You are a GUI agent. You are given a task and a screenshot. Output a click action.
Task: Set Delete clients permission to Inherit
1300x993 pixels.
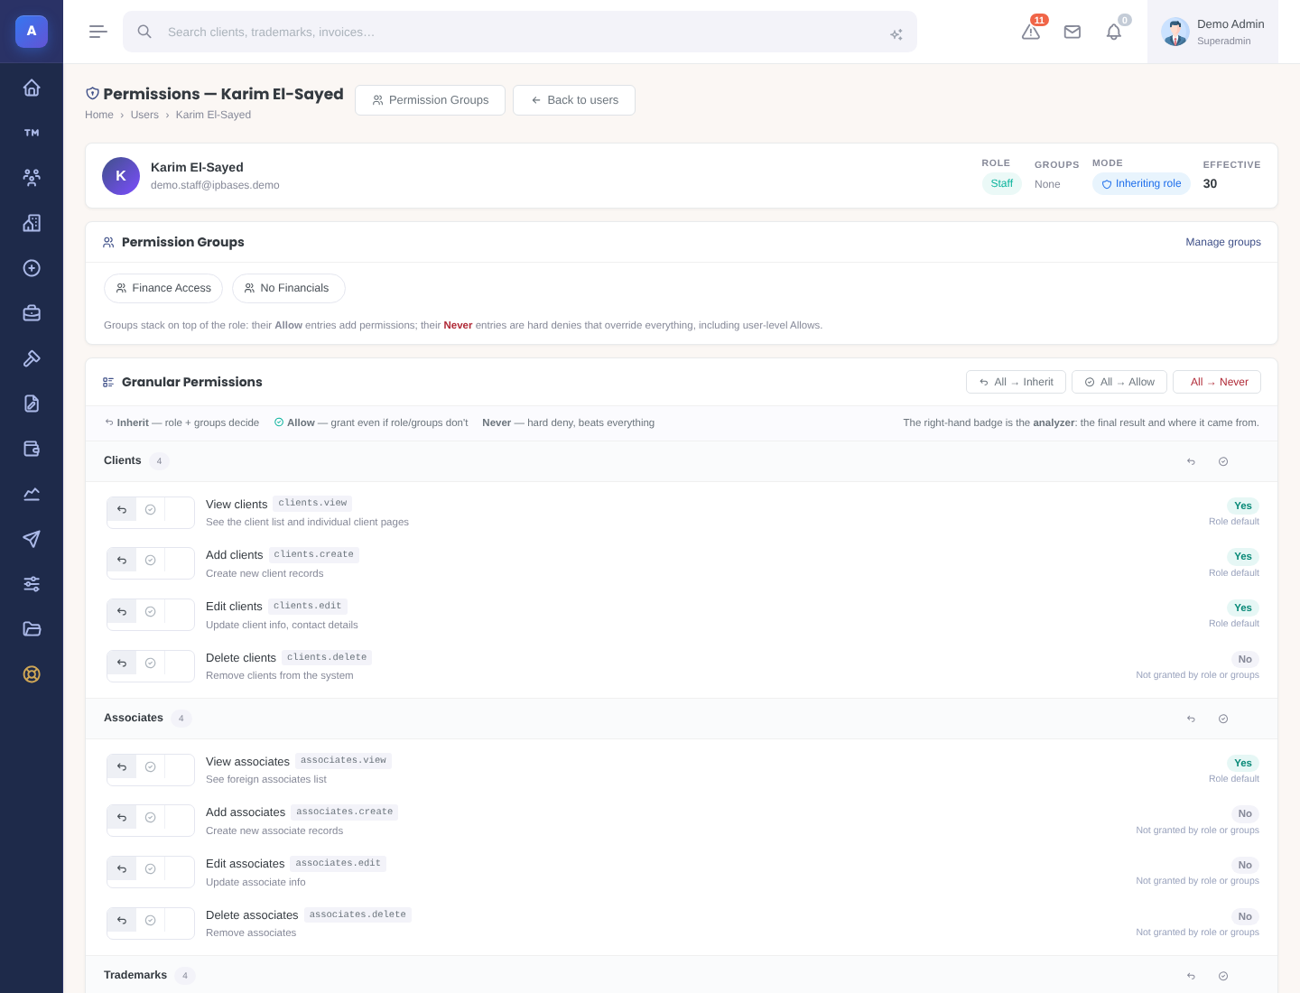click(x=122, y=664)
